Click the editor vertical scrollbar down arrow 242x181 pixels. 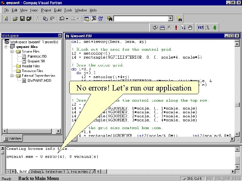click(x=237, y=134)
